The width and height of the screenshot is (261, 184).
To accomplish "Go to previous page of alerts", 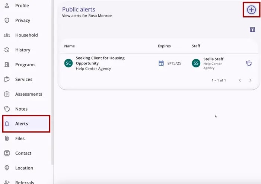I will [240, 80].
